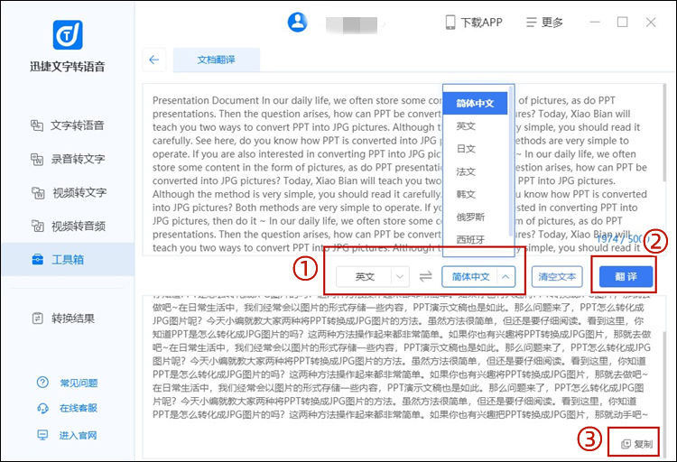Switch to the 文档翻译 tab
The image size is (677, 462).
tap(216, 60)
